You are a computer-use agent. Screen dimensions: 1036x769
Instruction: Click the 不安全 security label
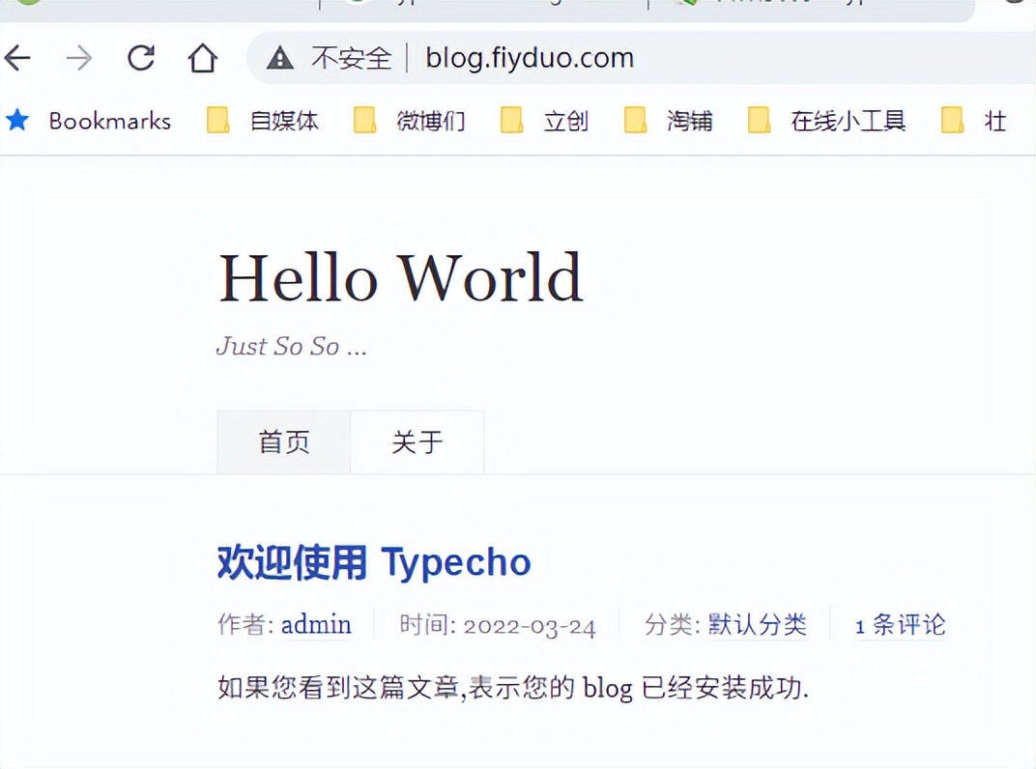[352, 58]
